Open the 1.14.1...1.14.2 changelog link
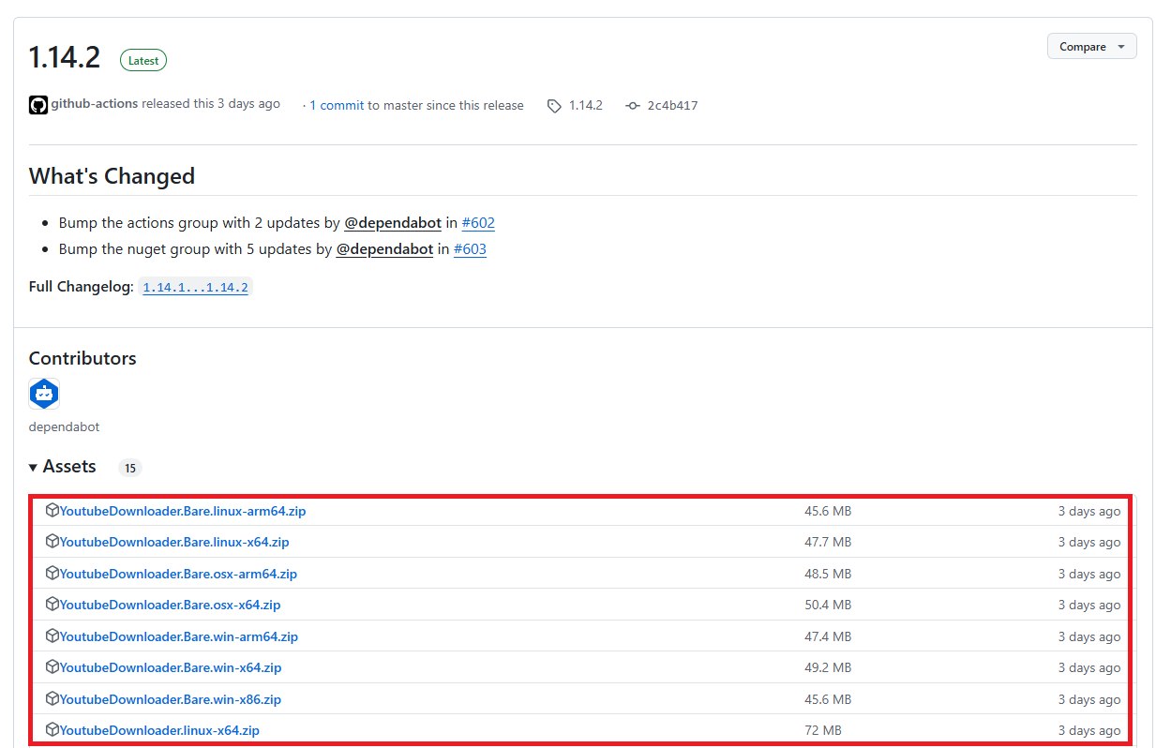 196,287
